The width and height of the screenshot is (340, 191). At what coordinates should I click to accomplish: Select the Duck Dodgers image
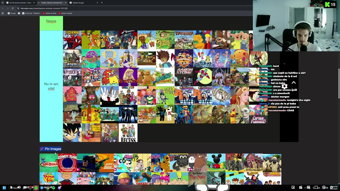point(105,163)
